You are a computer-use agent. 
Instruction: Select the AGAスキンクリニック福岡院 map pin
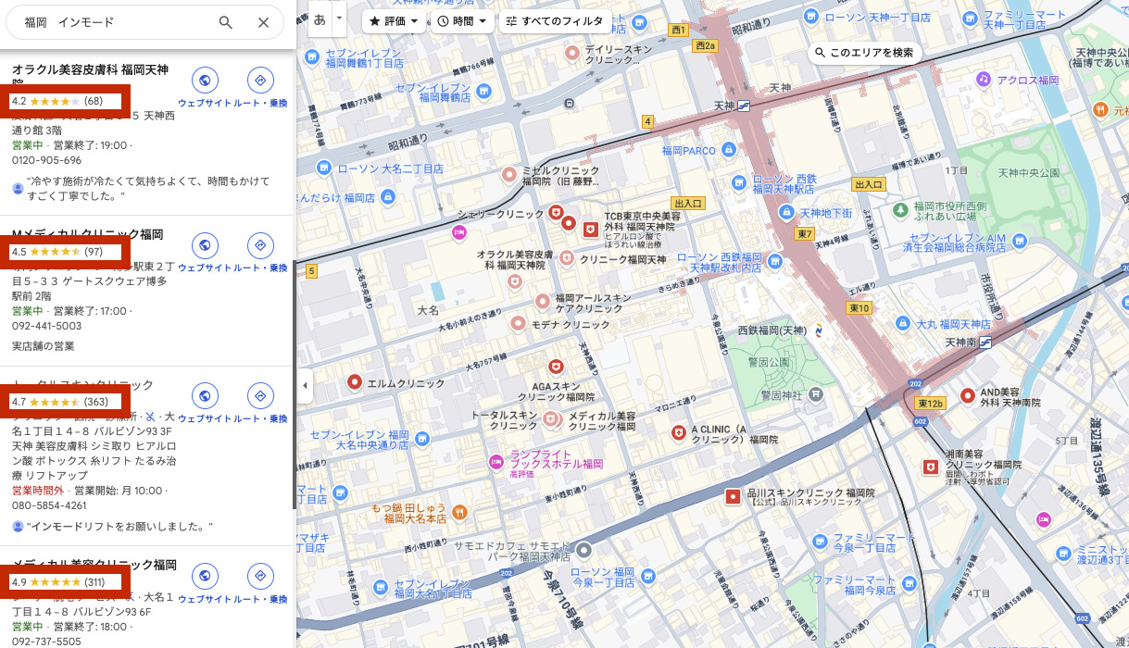point(556,367)
